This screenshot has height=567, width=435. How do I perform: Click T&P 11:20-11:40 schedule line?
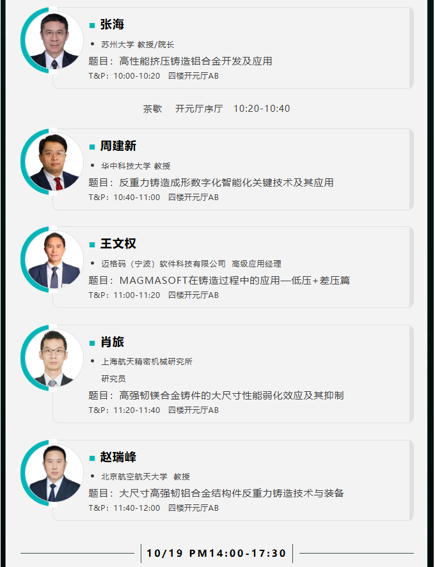pos(154,410)
